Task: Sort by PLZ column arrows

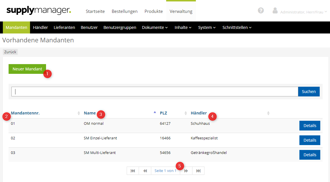Action: pos(186,113)
